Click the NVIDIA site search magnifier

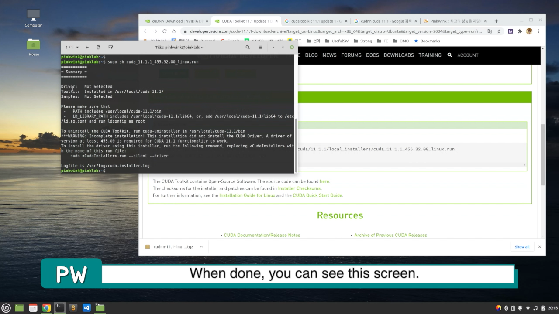(x=449, y=55)
